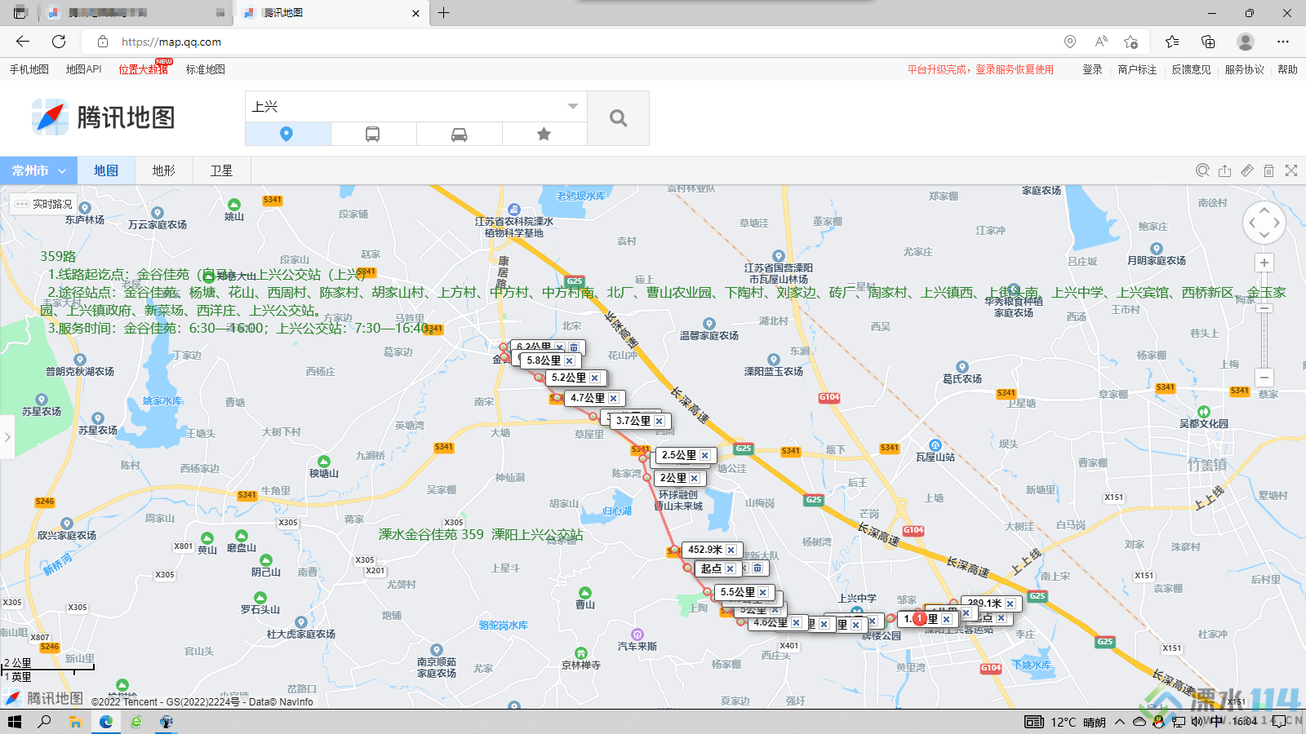The image size is (1306, 734).
Task: Expand the search box history dropdown arrow
Action: click(x=573, y=106)
